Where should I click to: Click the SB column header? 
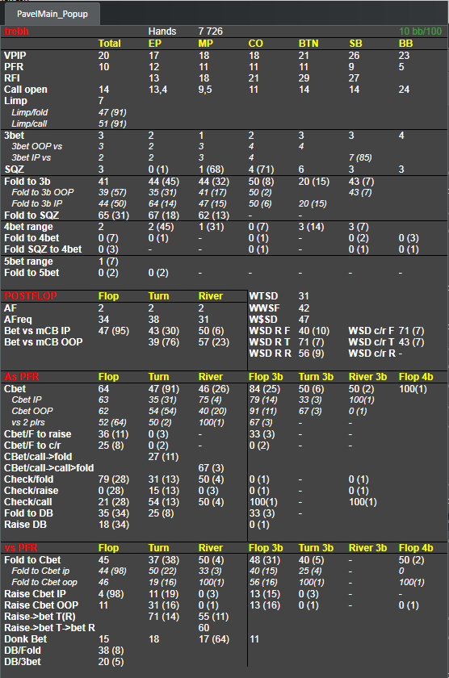[x=355, y=44]
